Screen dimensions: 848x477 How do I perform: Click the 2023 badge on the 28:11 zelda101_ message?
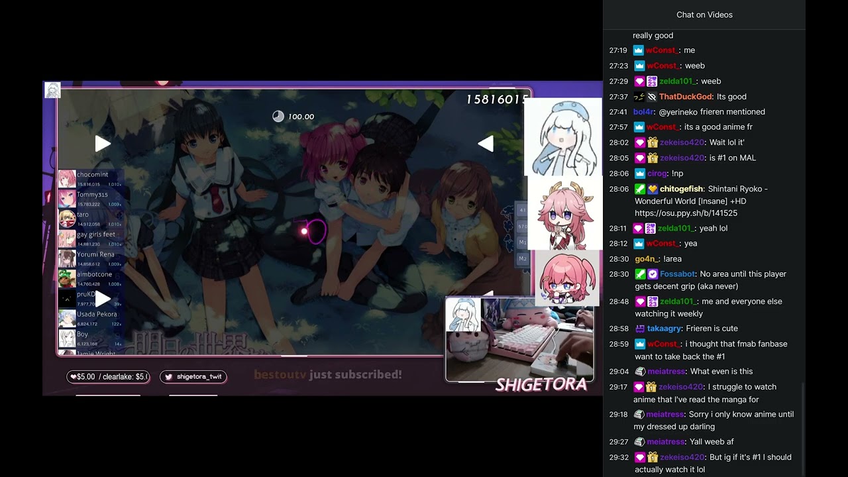[x=651, y=229]
